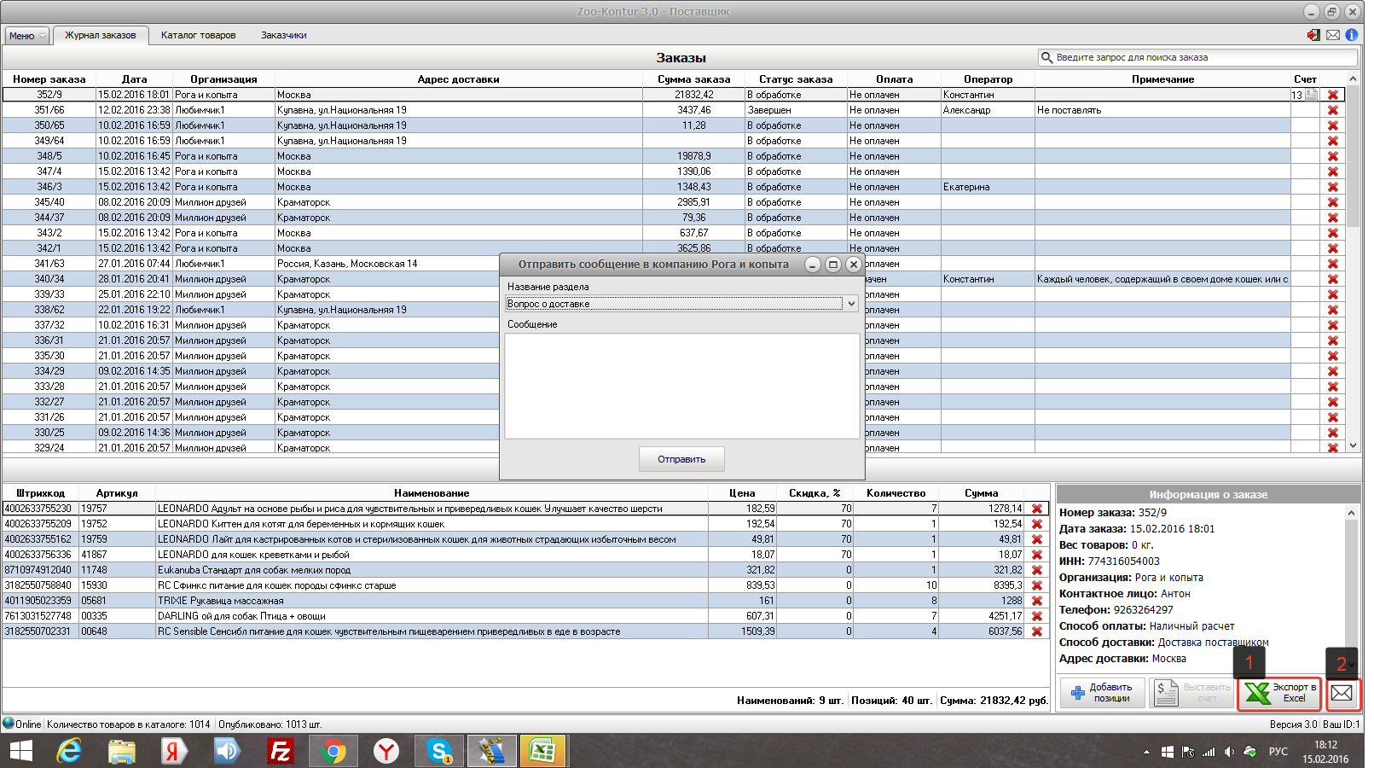Click the invoice icon in order 352/9 row

(1312, 95)
